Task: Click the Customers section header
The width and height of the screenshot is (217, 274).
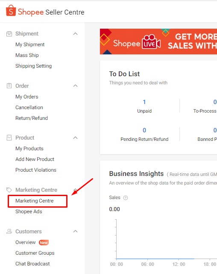Action: pos(29,231)
